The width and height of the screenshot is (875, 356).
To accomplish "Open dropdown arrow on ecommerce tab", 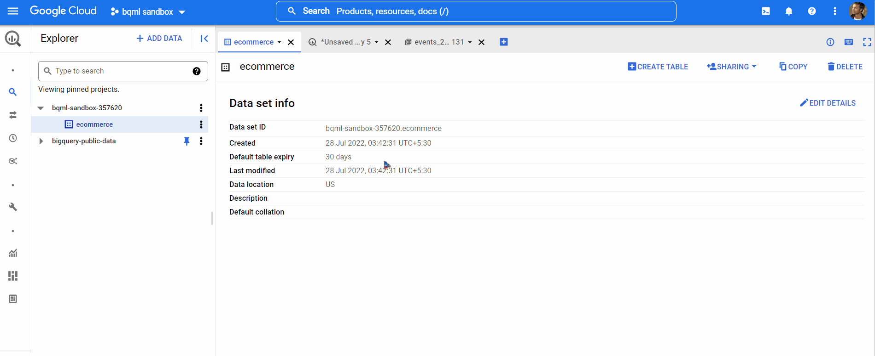I will [279, 42].
